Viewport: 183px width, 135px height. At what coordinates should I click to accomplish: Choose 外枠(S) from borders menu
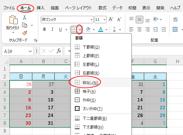pos(101,100)
